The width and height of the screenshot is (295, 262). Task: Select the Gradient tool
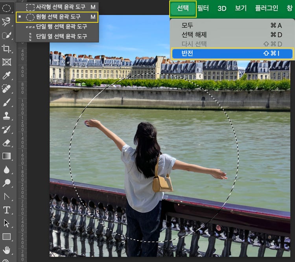(6, 156)
